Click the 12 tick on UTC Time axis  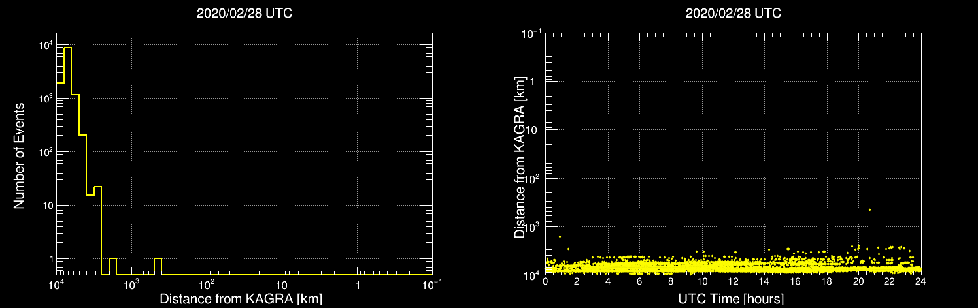(x=733, y=282)
